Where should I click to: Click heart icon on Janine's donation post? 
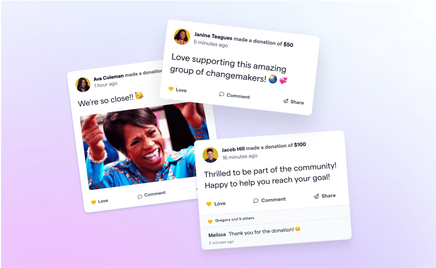point(171,89)
